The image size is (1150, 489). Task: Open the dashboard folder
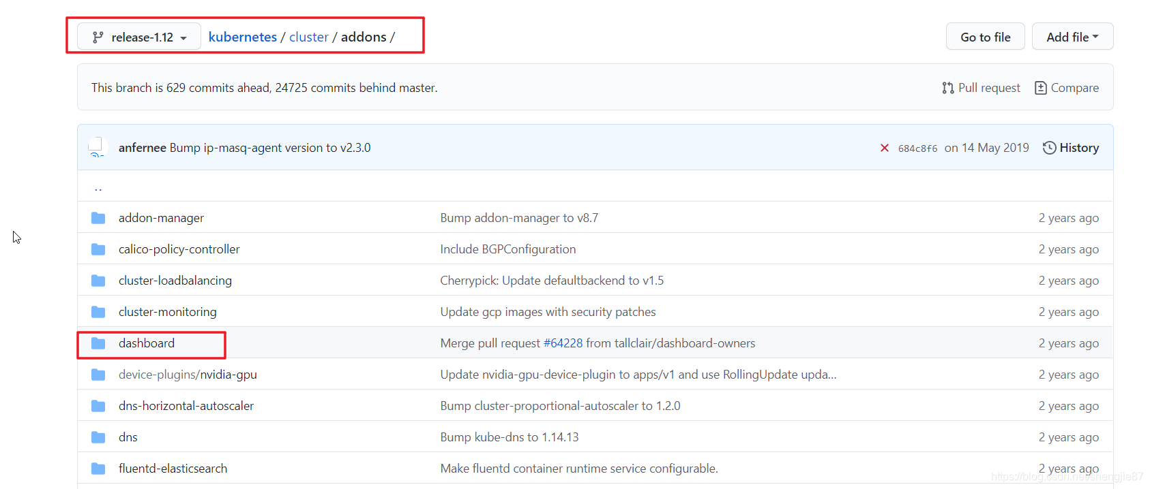[x=147, y=343]
